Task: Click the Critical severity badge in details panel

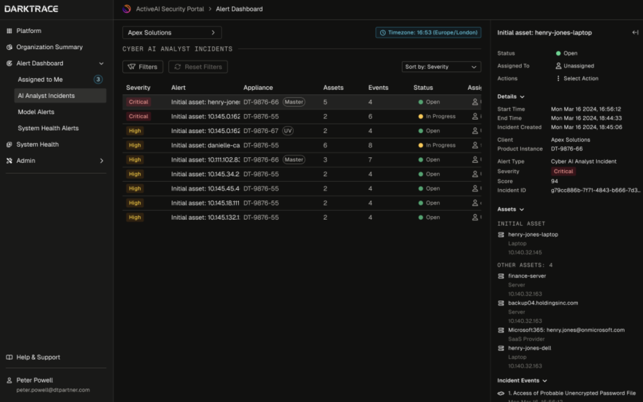Action: (563, 171)
